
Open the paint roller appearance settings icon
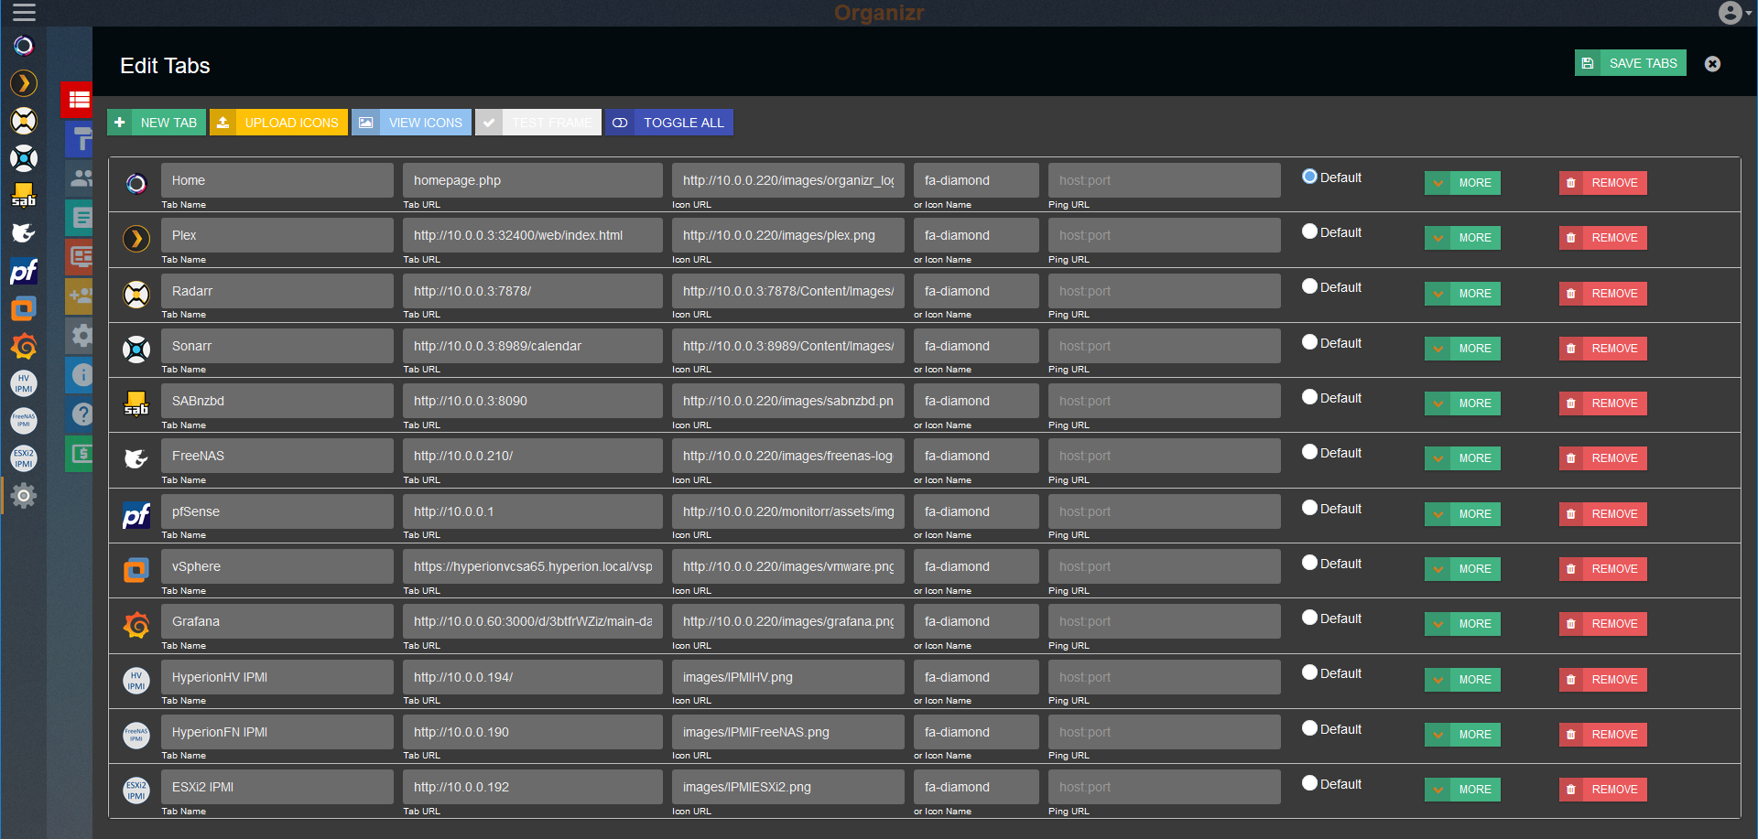[81, 139]
